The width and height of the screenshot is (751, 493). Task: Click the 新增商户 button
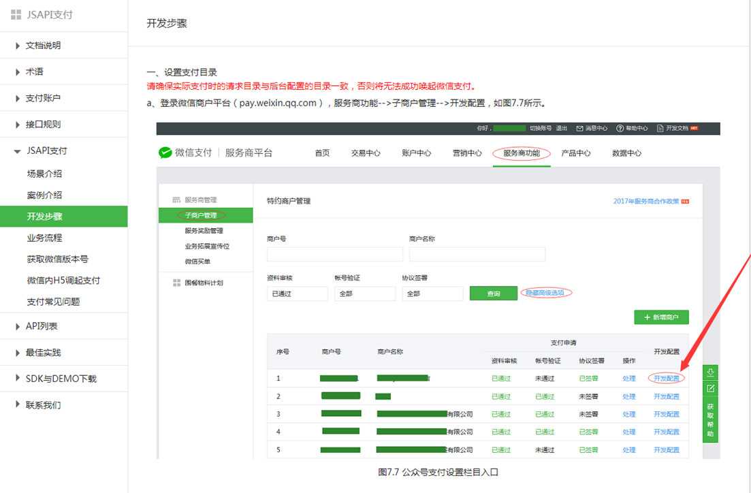(x=661, y=317)
